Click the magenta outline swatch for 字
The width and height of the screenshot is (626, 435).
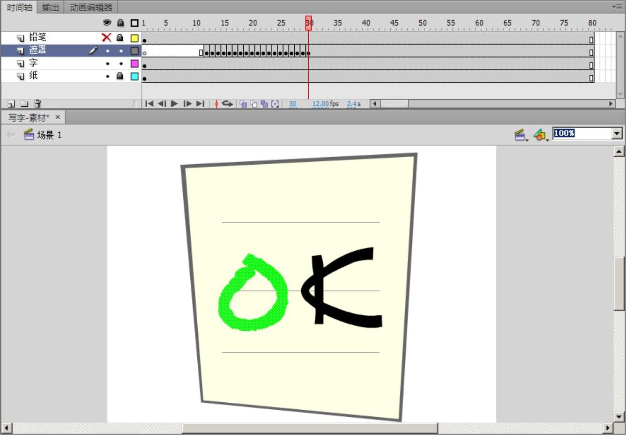click(134, 63)
